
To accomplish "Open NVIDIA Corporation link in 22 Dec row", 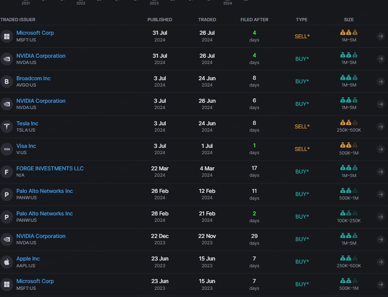I will point(41,236).
